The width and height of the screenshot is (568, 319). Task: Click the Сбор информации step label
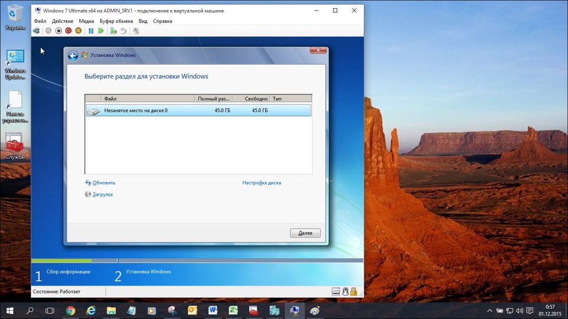pyautogui.click(x=68, y=272)
